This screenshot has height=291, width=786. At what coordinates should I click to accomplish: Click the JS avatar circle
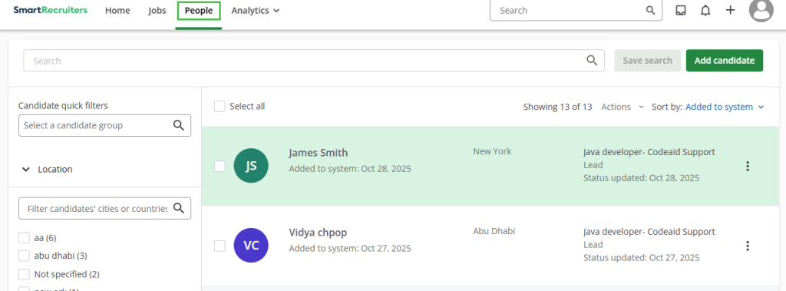(x=251, y=166)
